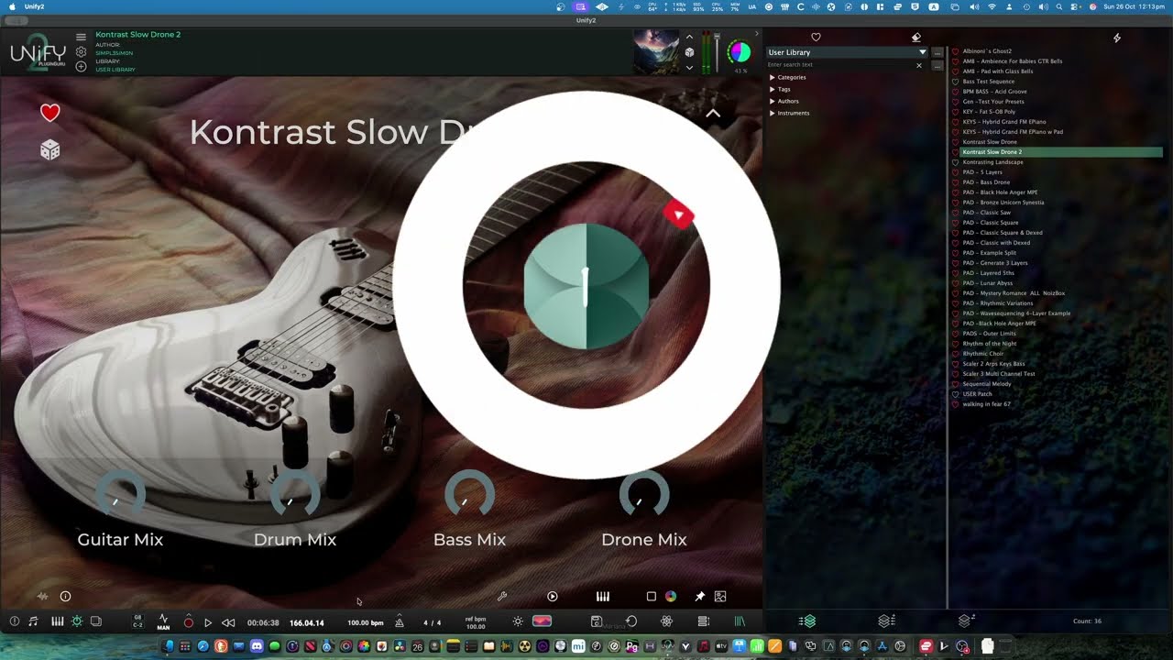Click the lightning bolt icon
The height and width of the screenshot is (660, 1173).
tap(1116, 38)
